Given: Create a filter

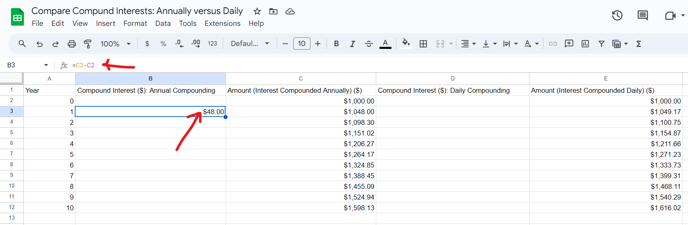Looking at the screenshot, I should (x=601, y=44).
